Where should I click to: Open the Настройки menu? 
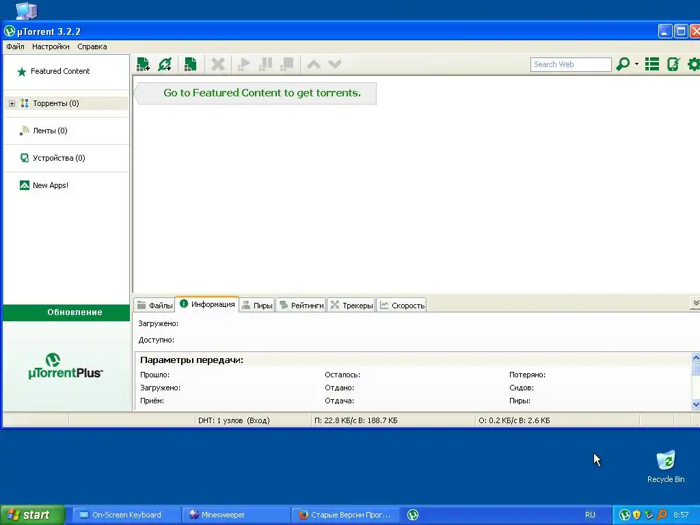click(51, 46)
